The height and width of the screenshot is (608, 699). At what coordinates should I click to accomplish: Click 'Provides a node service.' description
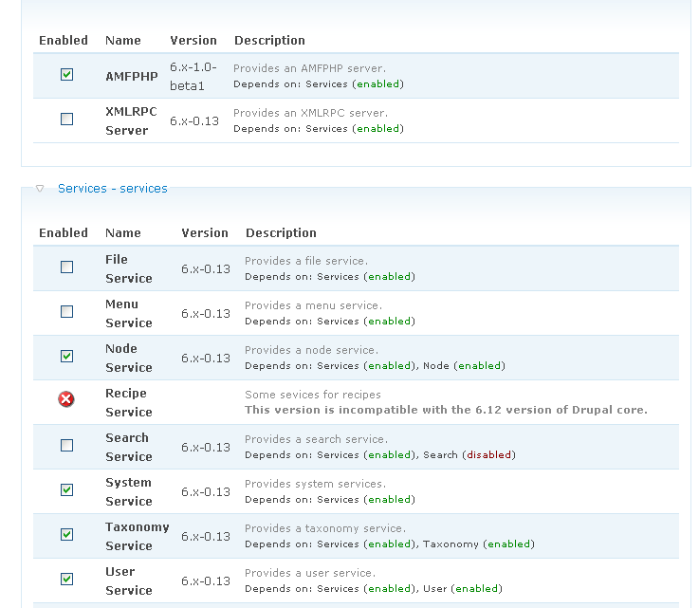tap(312, 350)
